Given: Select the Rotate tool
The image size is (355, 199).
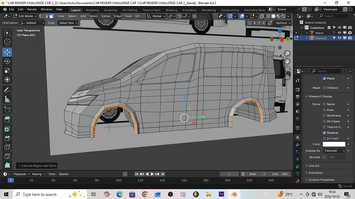Looking at the screenshot, I should click(7, 61).
